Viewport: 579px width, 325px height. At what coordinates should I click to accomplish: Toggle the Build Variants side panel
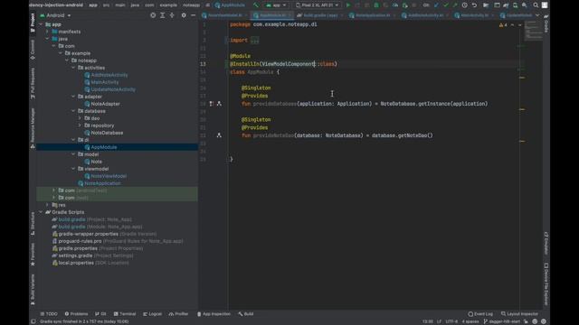[33, 289]
